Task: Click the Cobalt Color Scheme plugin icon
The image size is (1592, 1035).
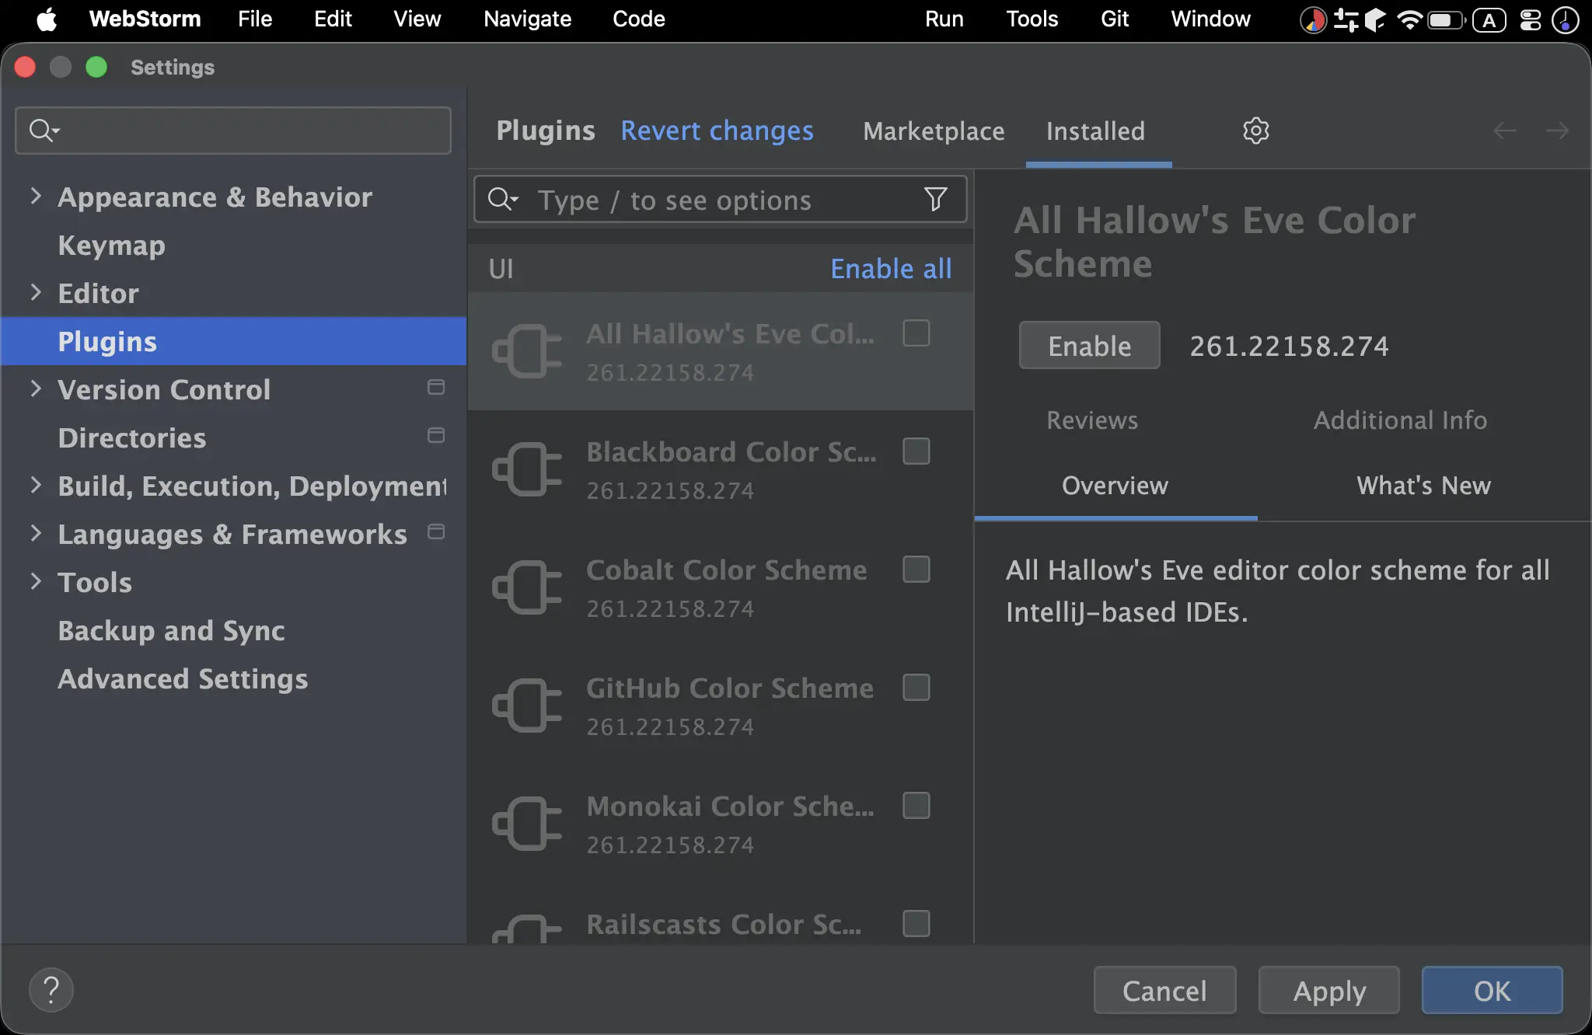Action: pos(527,587)
